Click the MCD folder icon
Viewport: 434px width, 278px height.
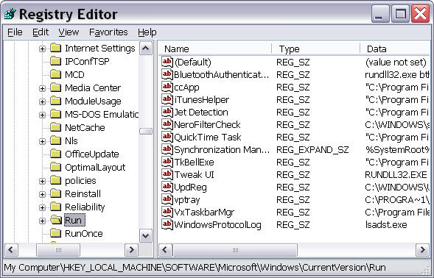pos(56,74)
